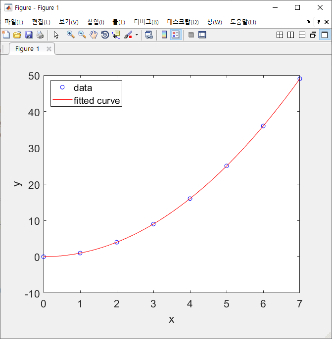Toggle the Insert Colorbar button
The image size is (332, 339).
164,35
